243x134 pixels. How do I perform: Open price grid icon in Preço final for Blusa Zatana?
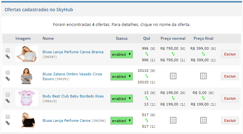pyautogui.click(x=203, y=76)
